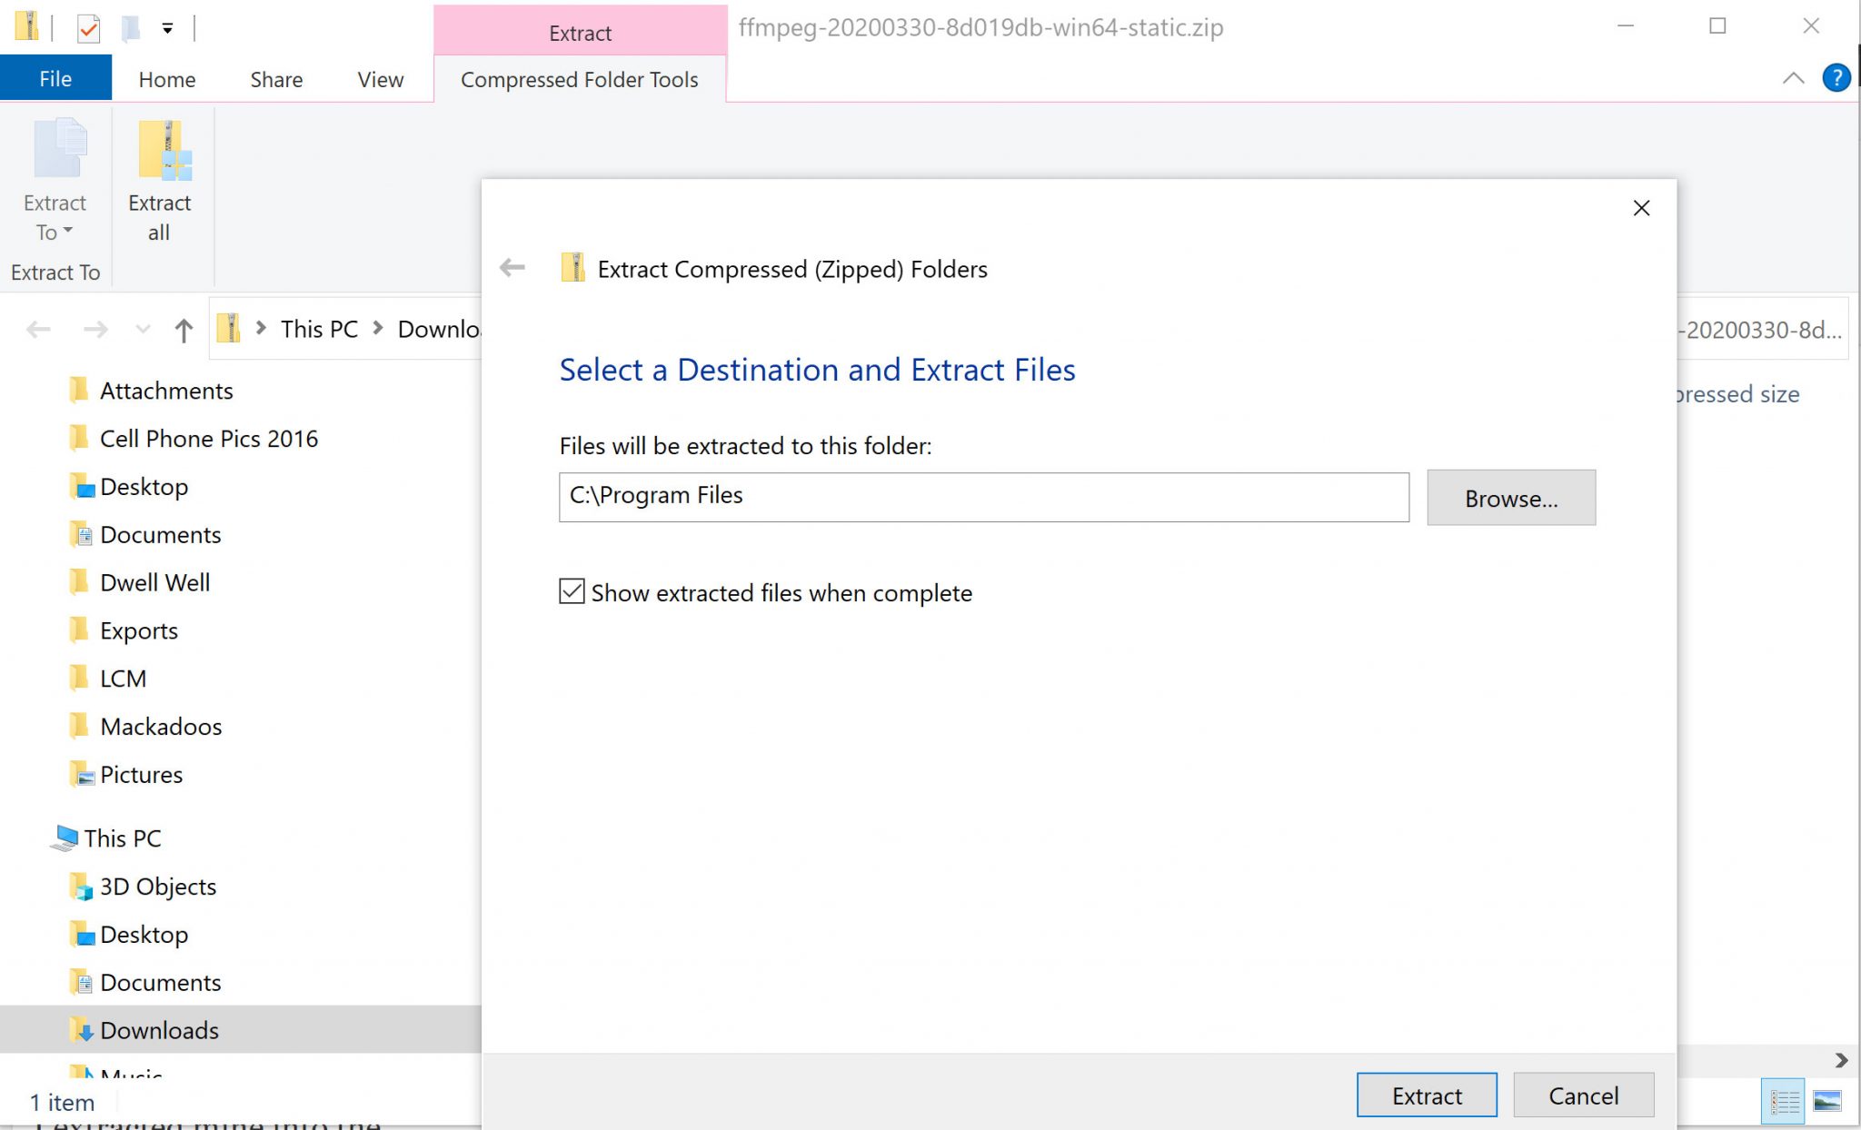
Task: Switch to the details list view
Action: click(1785, 1102)
